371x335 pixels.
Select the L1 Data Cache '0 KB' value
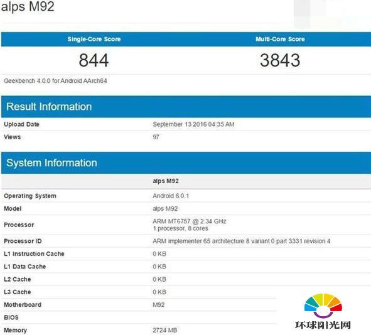click(x=159, y=267)
